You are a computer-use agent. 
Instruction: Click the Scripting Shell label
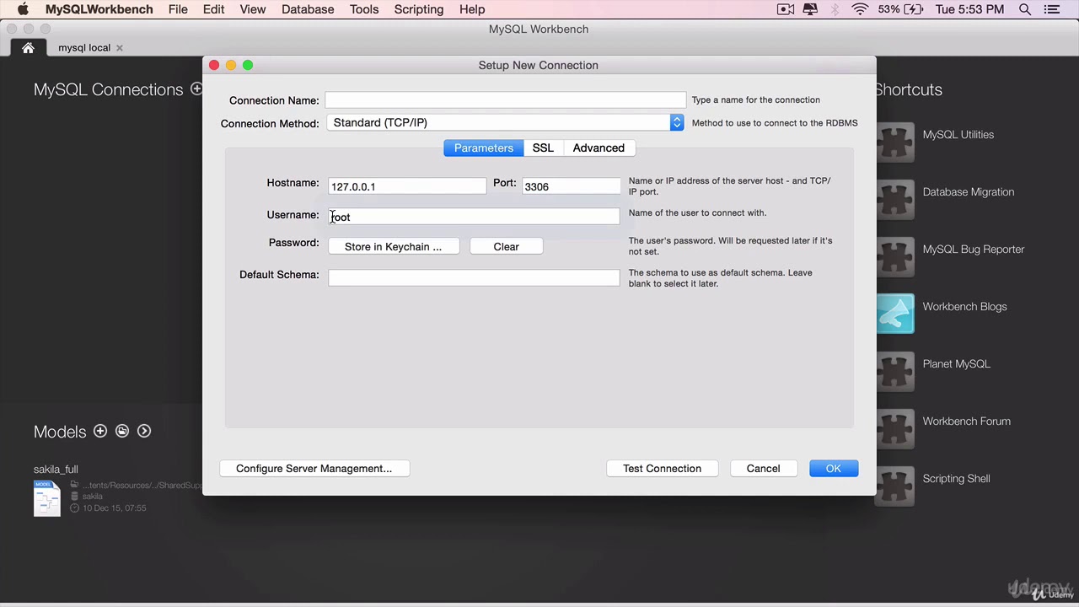tap(956, 479)
